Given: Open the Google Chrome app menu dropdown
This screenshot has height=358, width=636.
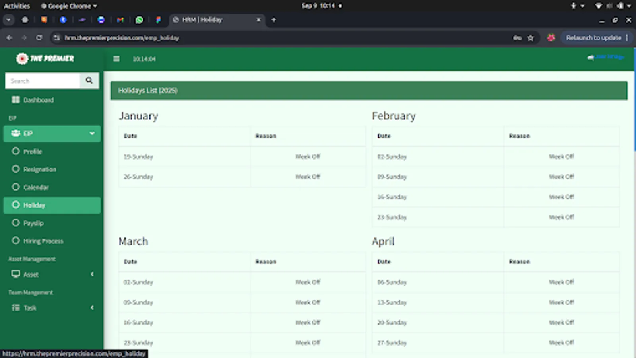Looking at the screenshot, I should [69, 6].
